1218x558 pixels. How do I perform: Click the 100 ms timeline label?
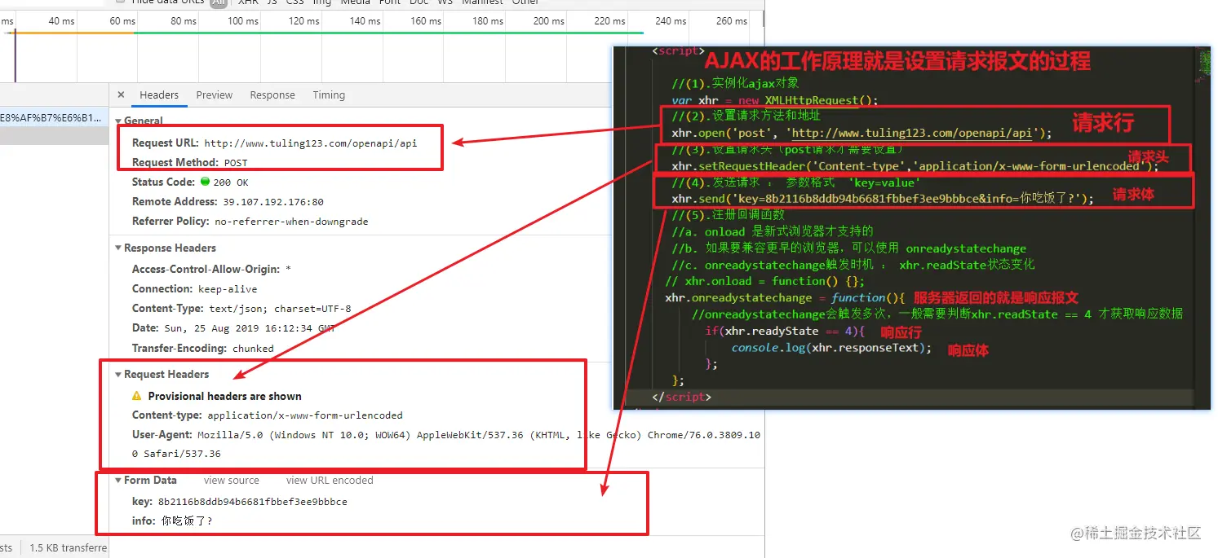[x=242, y=21]
